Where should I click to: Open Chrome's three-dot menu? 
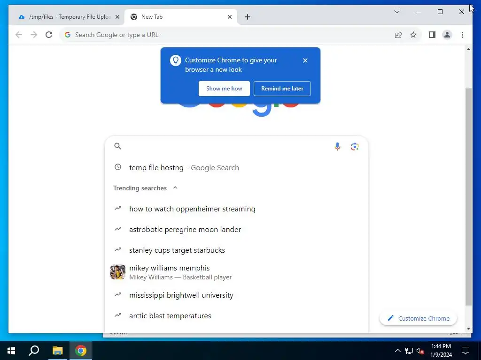pos(462,35)
